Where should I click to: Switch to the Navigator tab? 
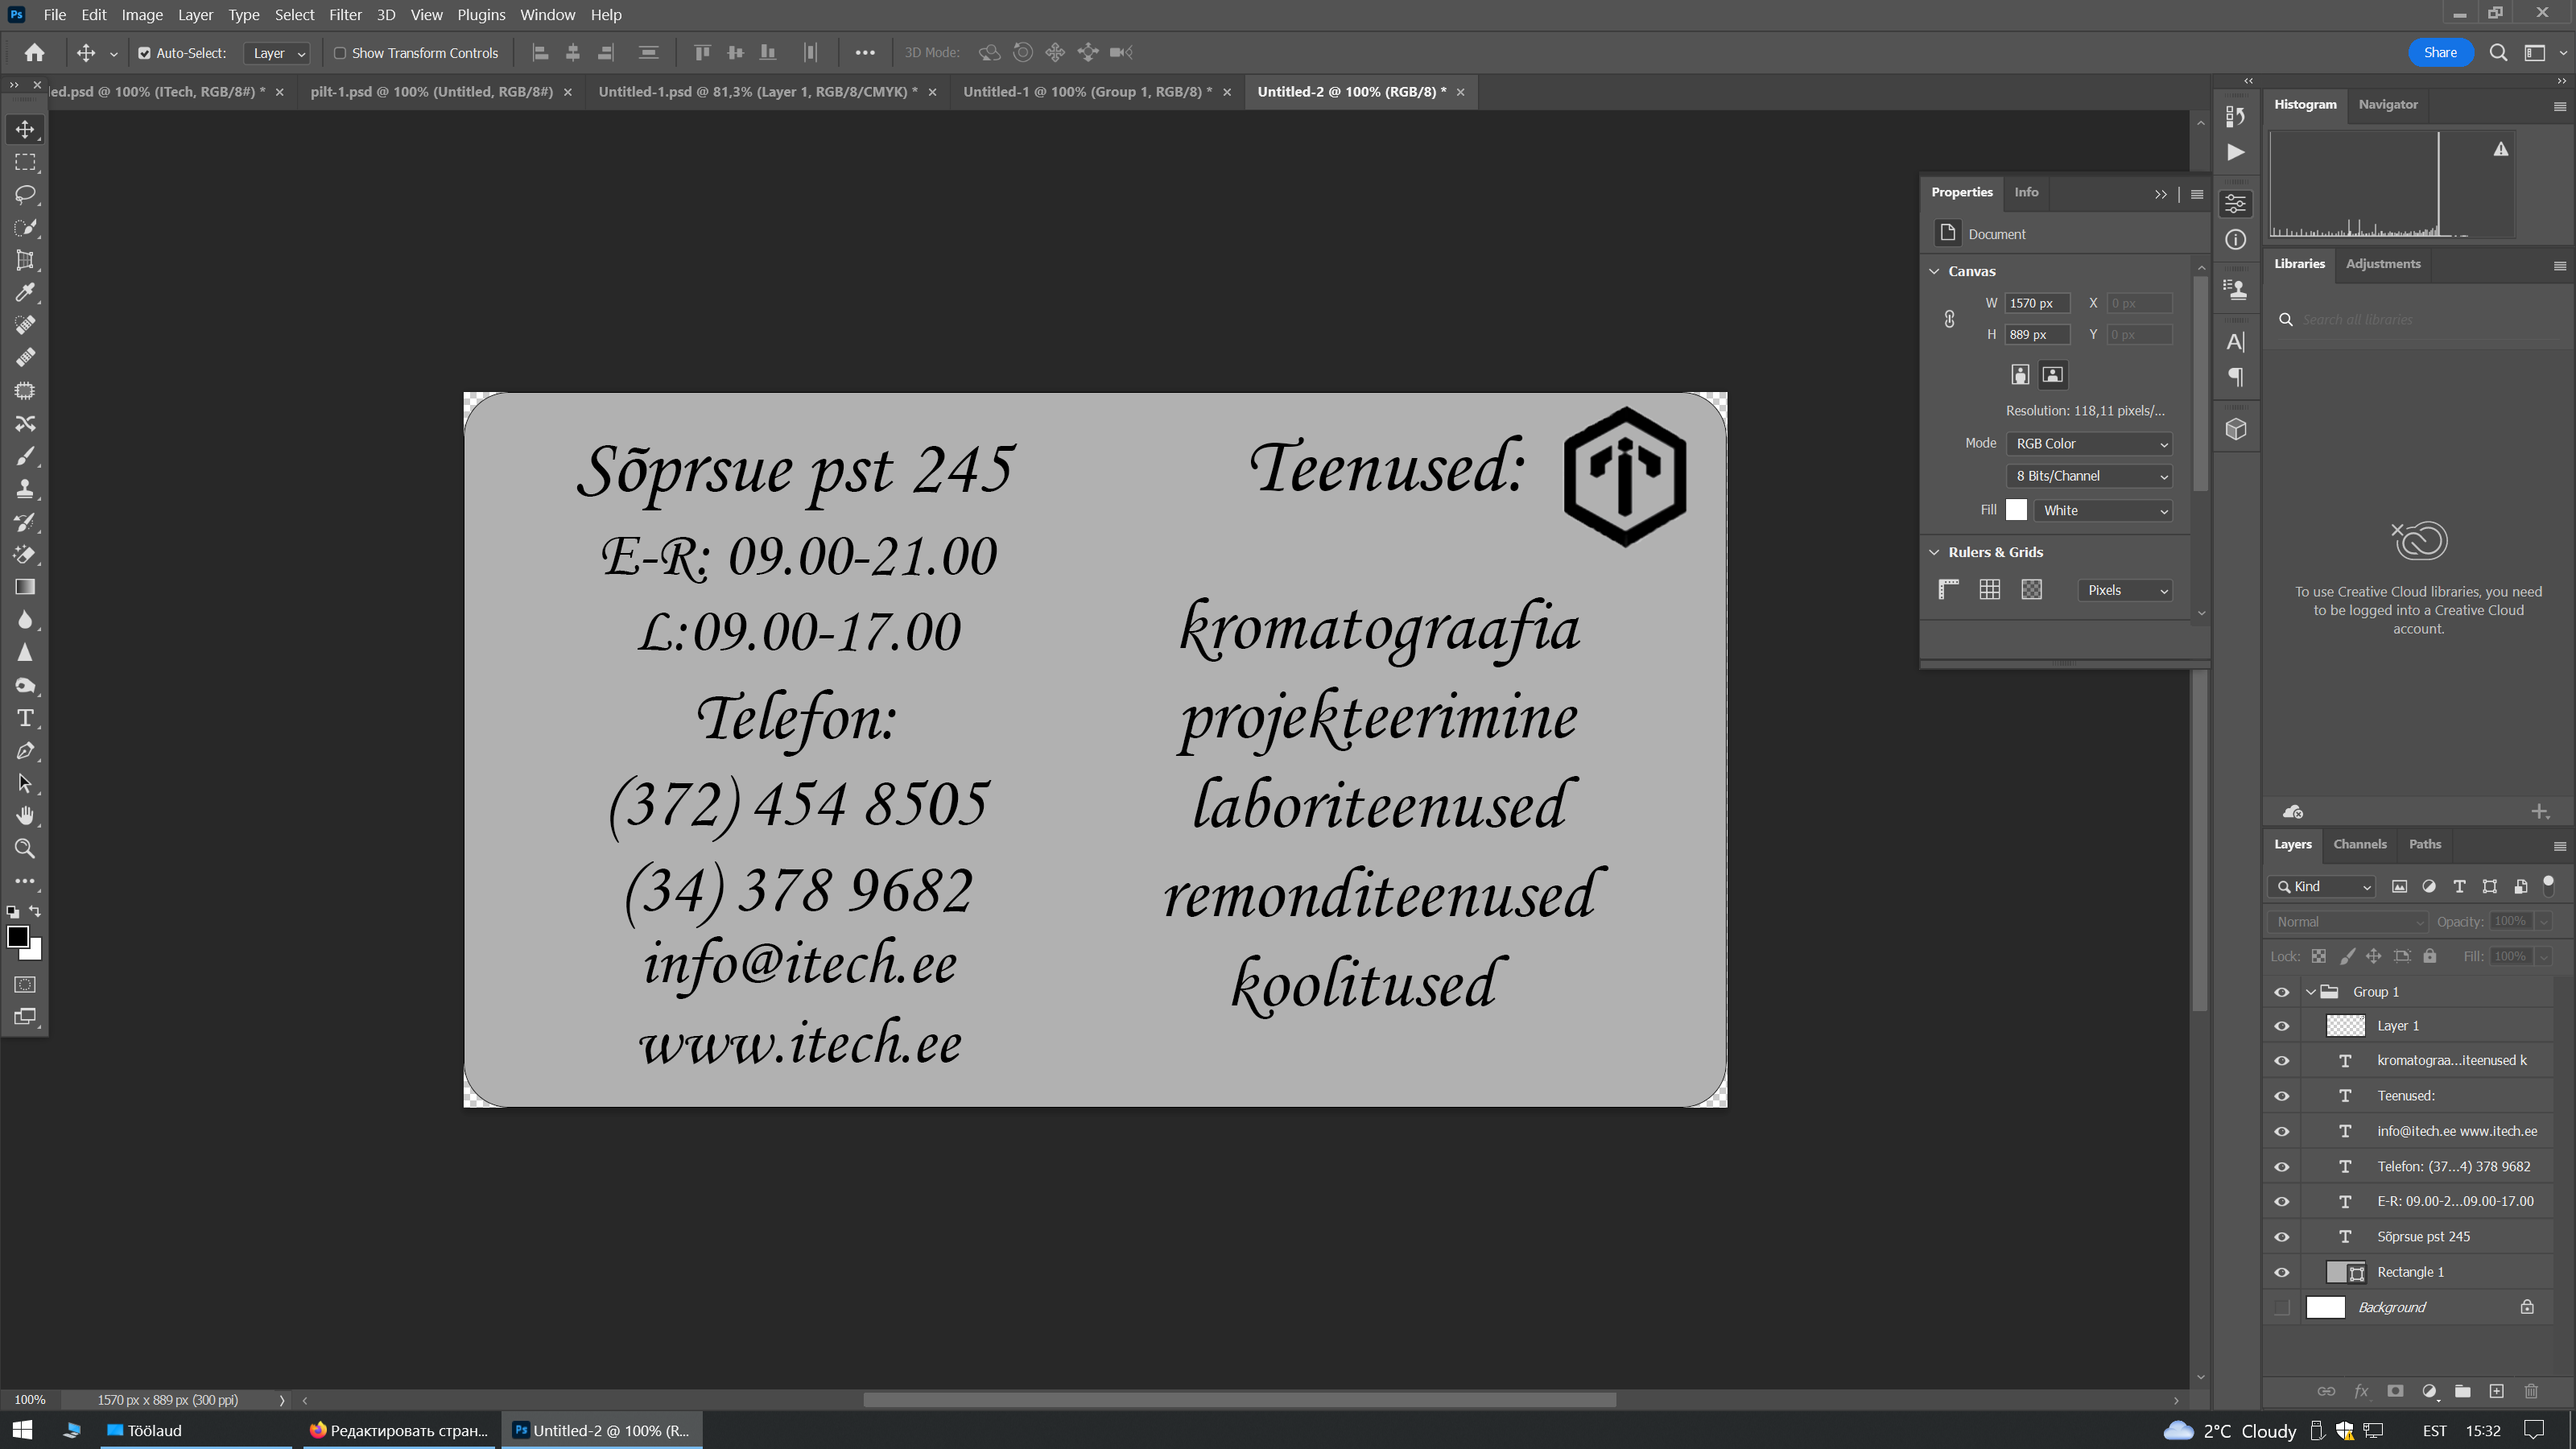[2387, 104]
